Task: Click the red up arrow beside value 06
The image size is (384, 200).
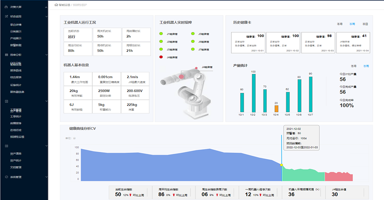Action: coord(217,195)
